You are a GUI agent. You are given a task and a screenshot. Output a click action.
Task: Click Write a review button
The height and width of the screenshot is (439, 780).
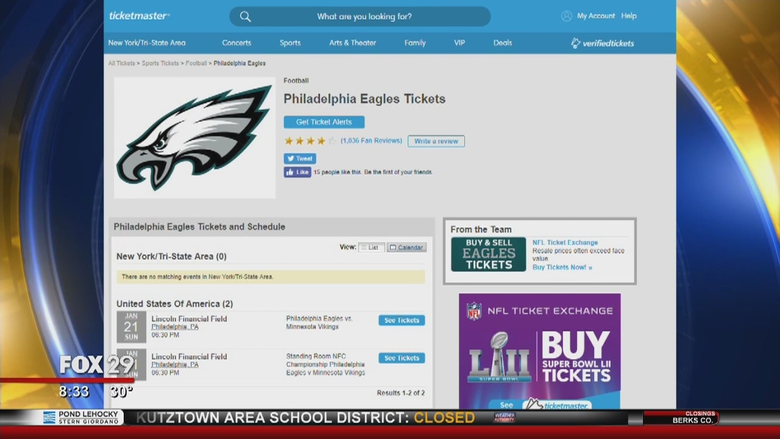pyautogui.click(x=436, y=141)
